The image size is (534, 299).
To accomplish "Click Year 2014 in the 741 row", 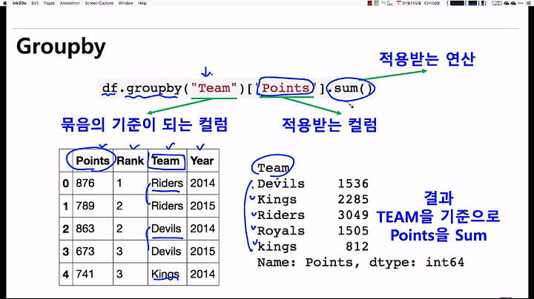I will pos(202,274).
